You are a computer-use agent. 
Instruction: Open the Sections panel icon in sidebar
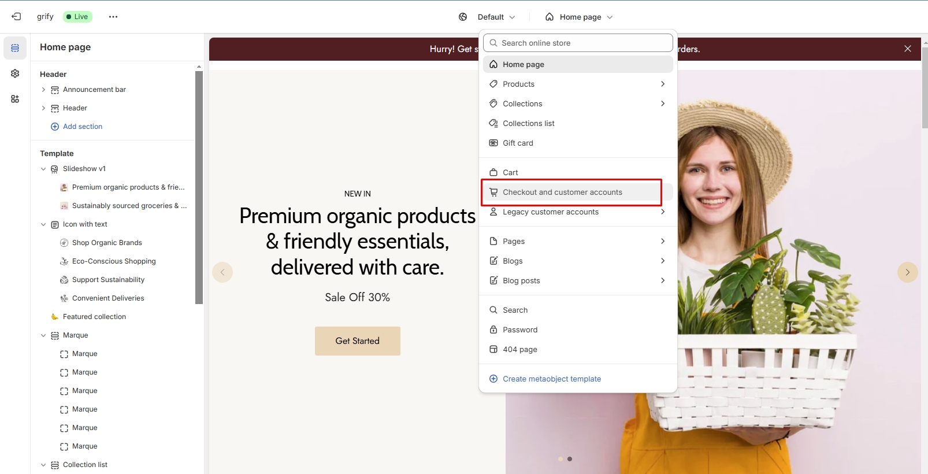15,48
